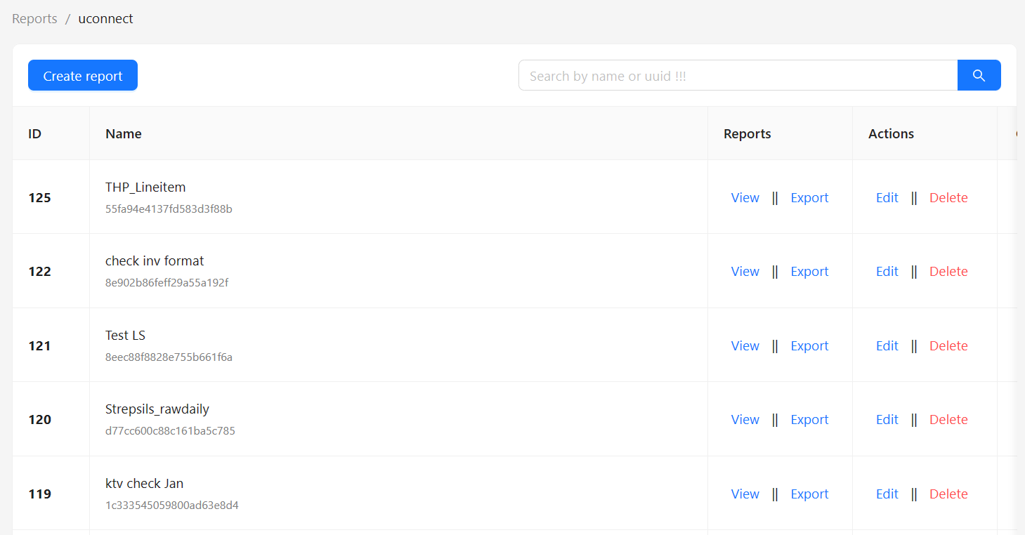Select uuid 8eec88f8828e755b661f6a
Screen dimensions: 1025x535
(x=169, y=357)
